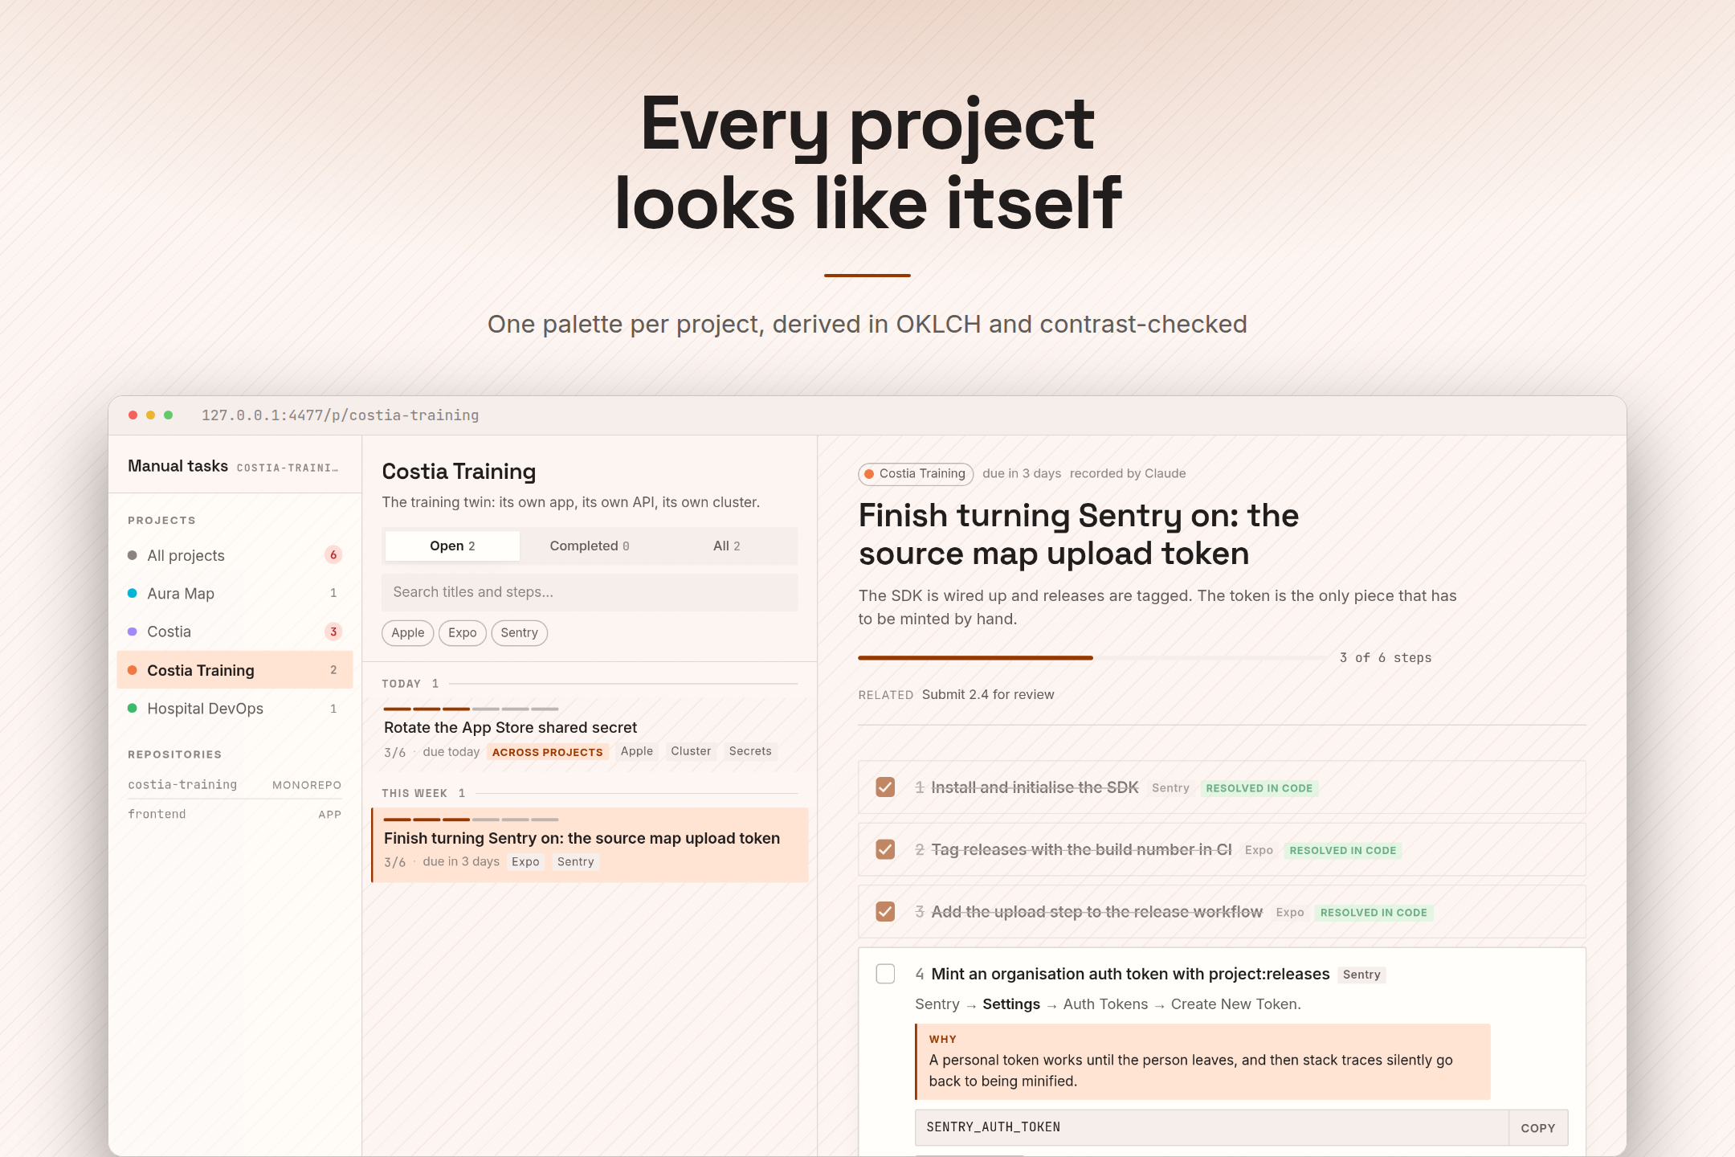The image size is (1735, 1157).
Task: Switch to the Completed tab
Action: click(x=590, y=546)
